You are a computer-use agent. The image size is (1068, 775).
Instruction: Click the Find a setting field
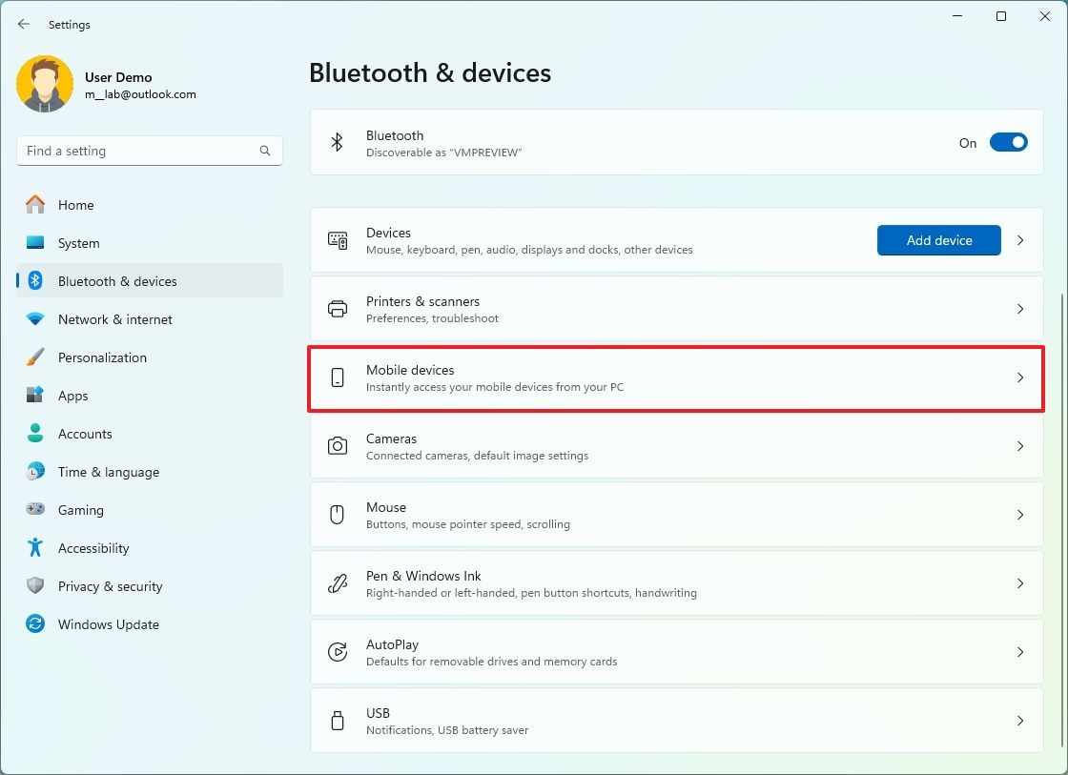tap(138, 151)
